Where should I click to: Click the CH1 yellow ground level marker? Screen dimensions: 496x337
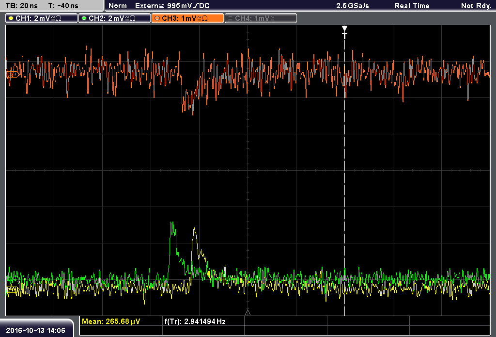point(12,289)
